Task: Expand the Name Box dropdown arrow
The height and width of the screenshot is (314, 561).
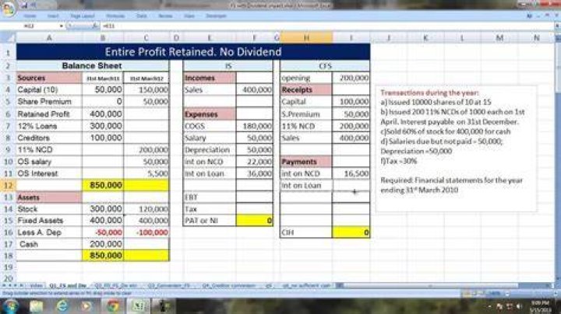Action: click(x=62, y=26)
